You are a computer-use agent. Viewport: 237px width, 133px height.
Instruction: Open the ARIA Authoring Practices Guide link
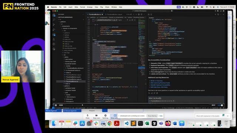click(x=160, y=83)
